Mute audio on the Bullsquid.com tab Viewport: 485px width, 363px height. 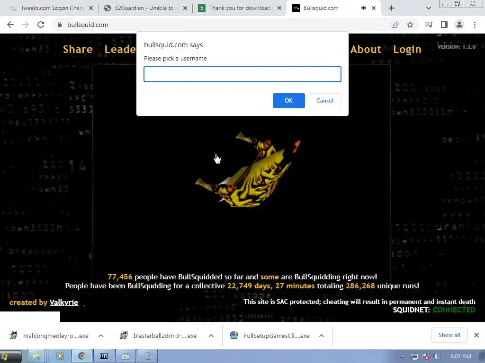point(363,8)
